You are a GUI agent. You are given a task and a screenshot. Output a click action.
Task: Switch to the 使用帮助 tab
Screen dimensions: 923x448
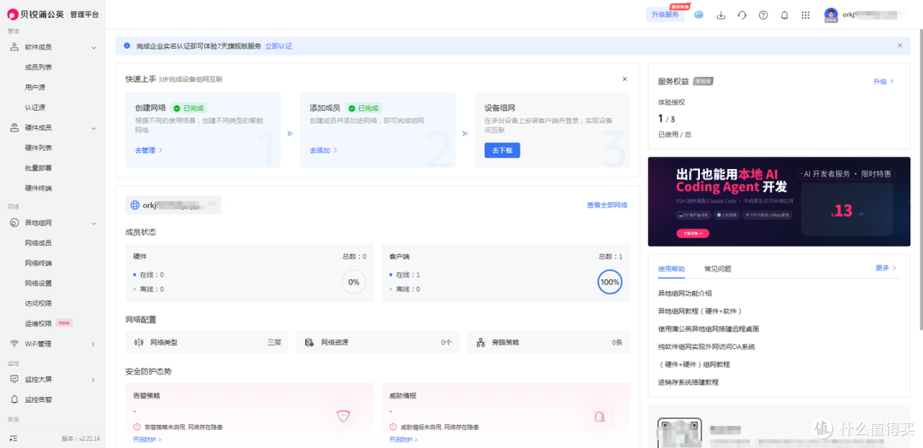pos(671,269)
